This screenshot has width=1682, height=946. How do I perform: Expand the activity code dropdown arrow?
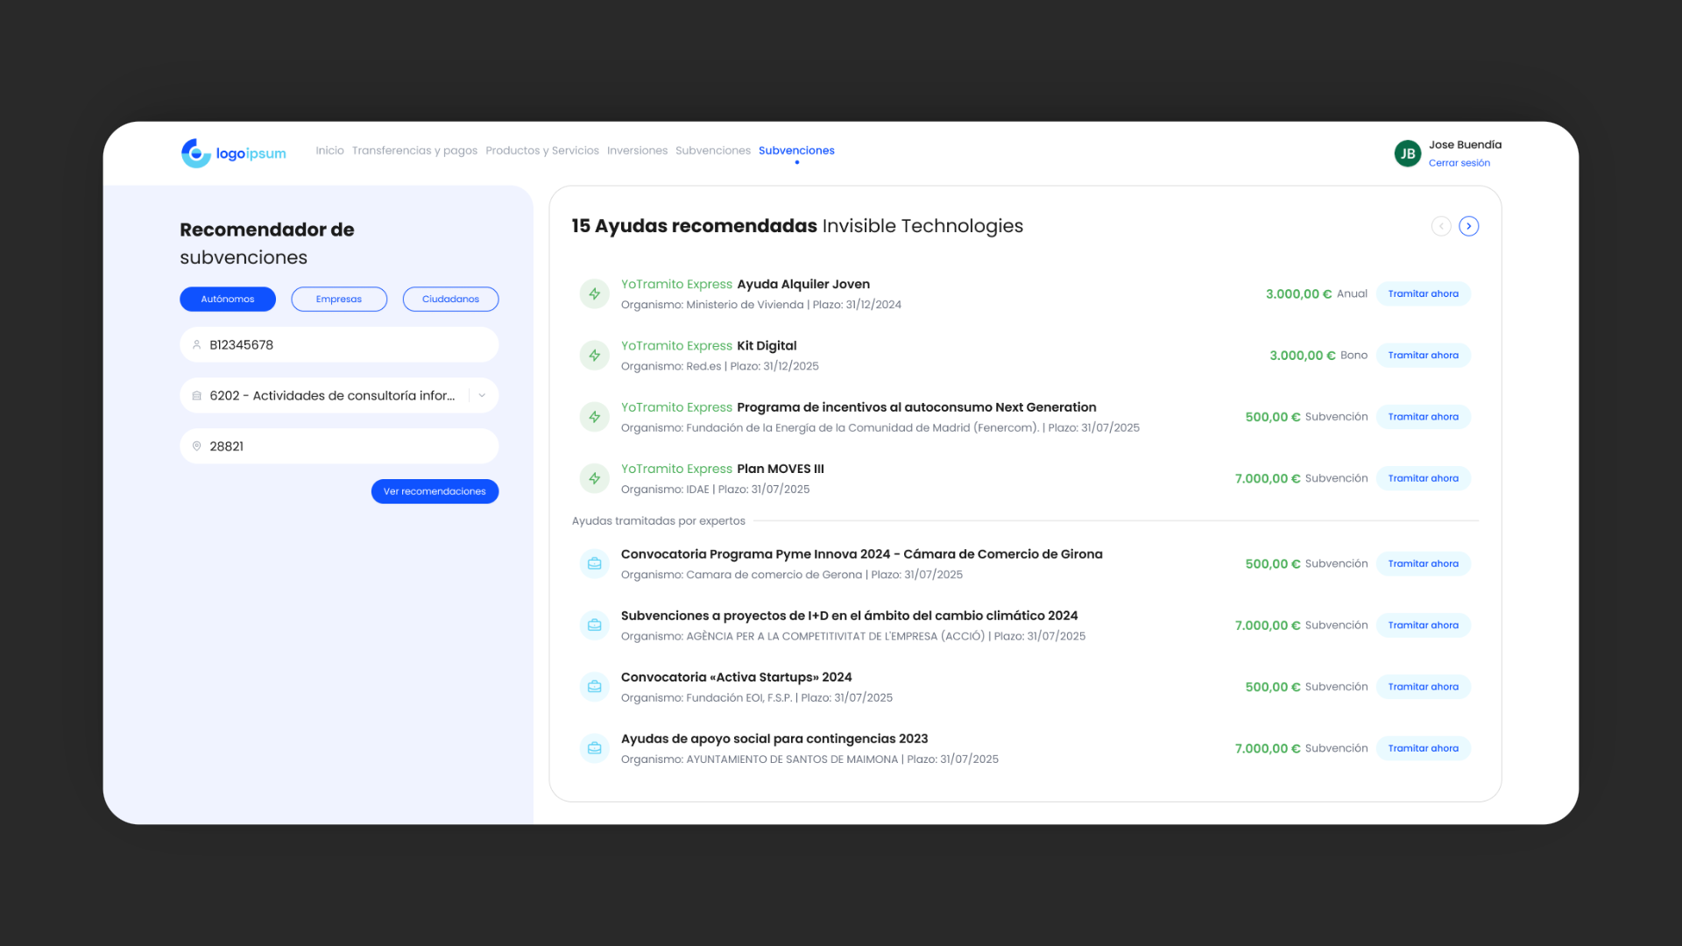[x=482, y=396]
